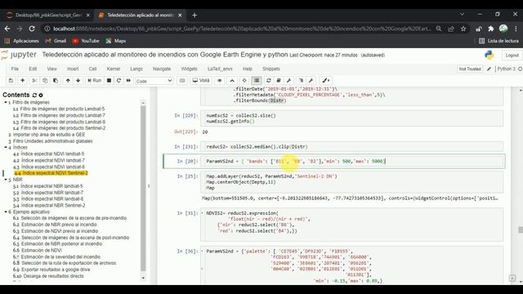Toggle the eye icon in toolbar

click(220, 81)
